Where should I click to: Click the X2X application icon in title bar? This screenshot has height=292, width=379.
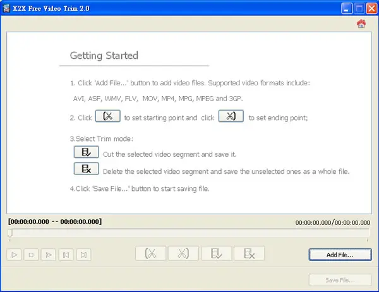tap(6, 8)
